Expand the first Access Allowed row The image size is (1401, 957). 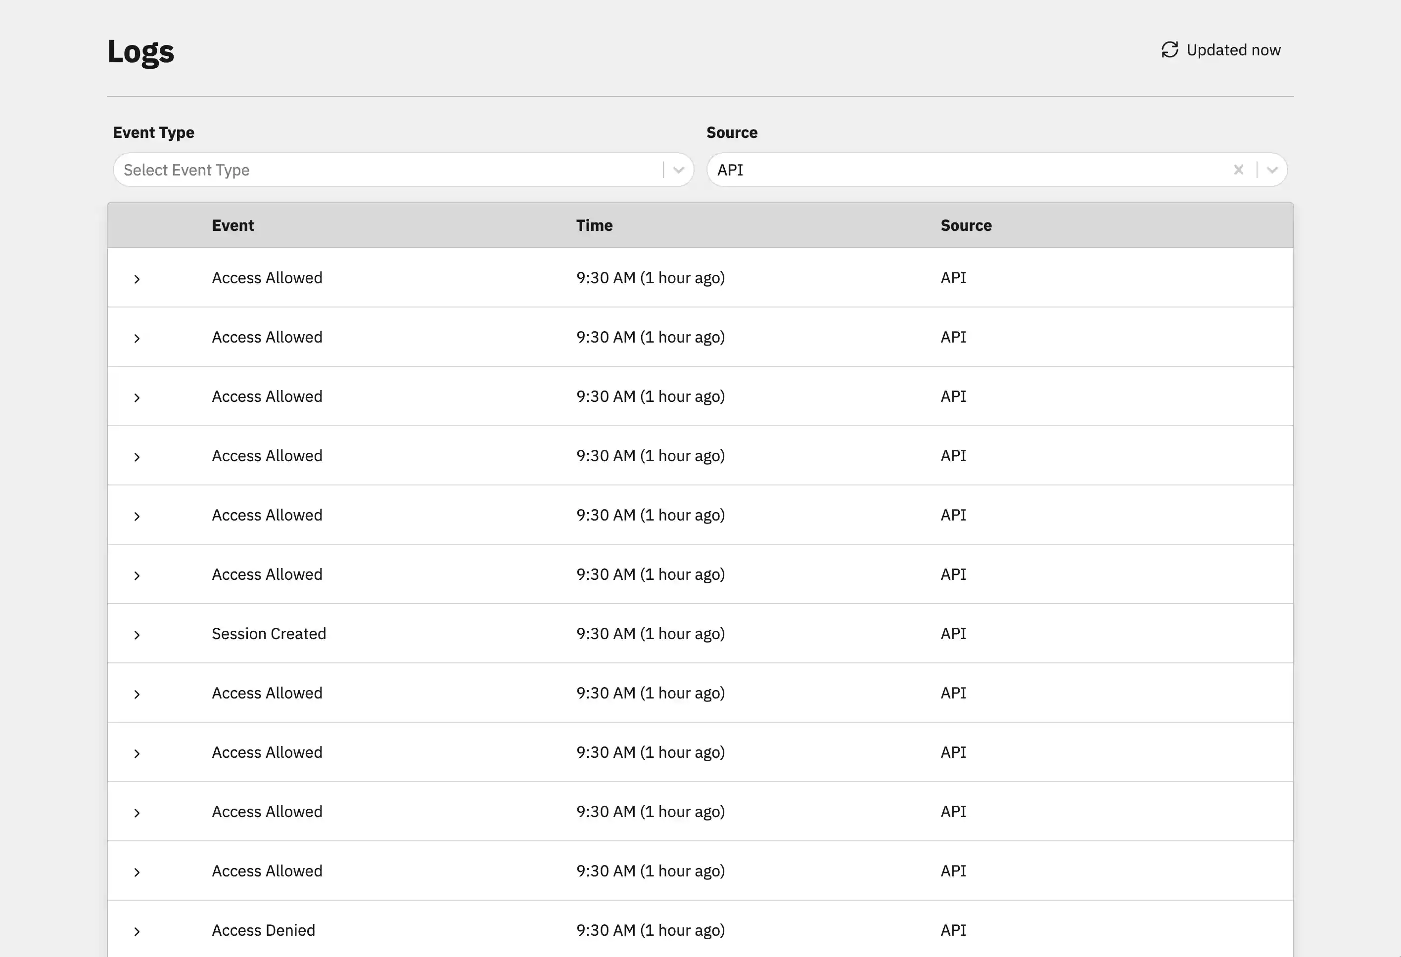pos(137,279)
